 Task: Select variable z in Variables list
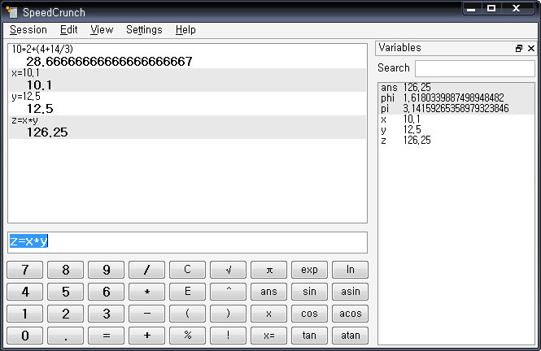tap(456, 141)
